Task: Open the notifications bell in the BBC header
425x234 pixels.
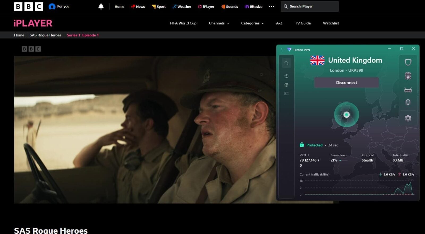Action: [x=101, y=6]
